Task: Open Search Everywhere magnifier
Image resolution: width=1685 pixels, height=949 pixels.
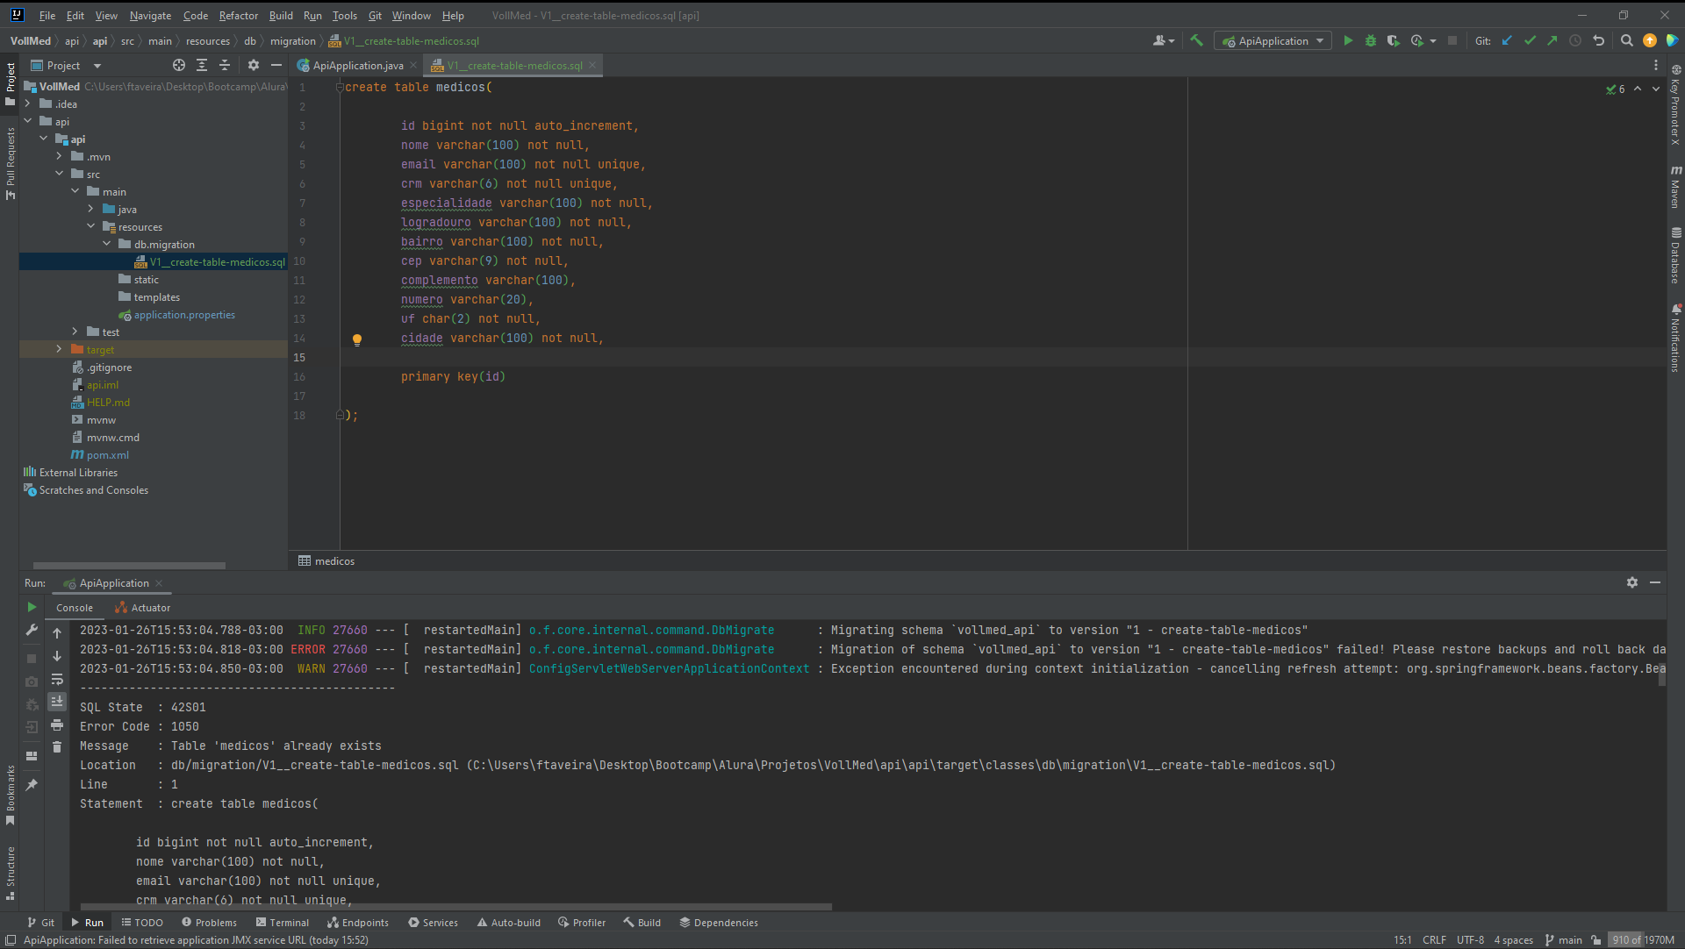Action: point(1626,40)
